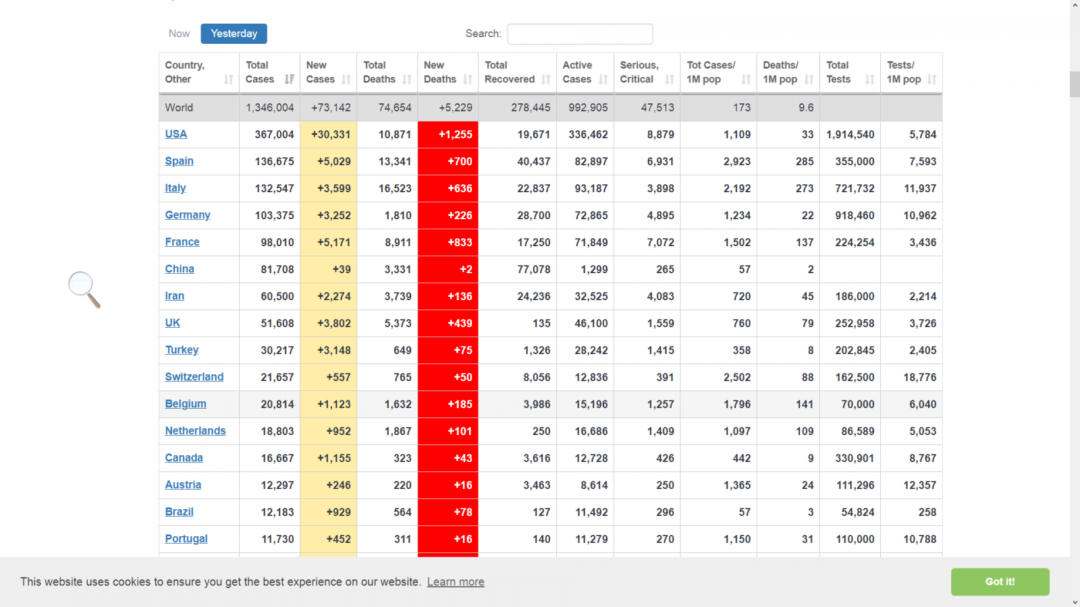The width and height of the screenshot is (1080, 607).
Task: Open the Portugal country link
Action: [186, 539]
